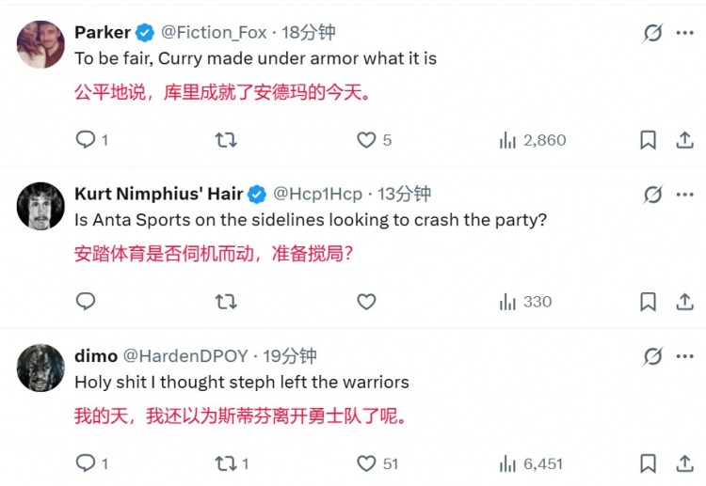706x486 pixels.
Task: Retweet Parker's Under Armour tweet
Action: pyautogui.click(x=226, y=140)
